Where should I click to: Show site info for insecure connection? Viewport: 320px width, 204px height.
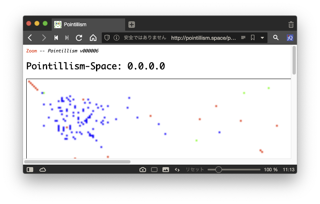click(x=117, y=38)
